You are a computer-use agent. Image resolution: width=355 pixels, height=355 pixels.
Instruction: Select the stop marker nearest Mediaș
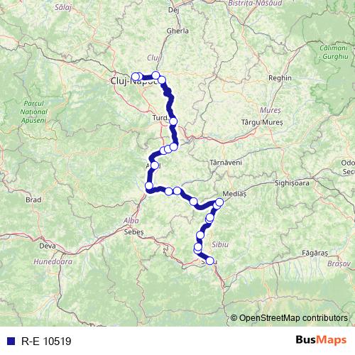pyautogui.click(x=219, y=202)
